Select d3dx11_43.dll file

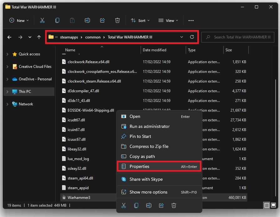click(79, 101)
